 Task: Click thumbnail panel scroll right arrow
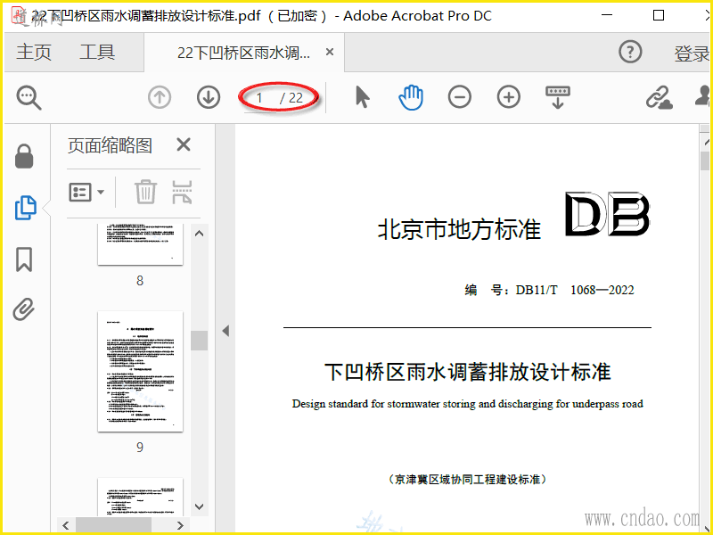click(x=180, y=525)
